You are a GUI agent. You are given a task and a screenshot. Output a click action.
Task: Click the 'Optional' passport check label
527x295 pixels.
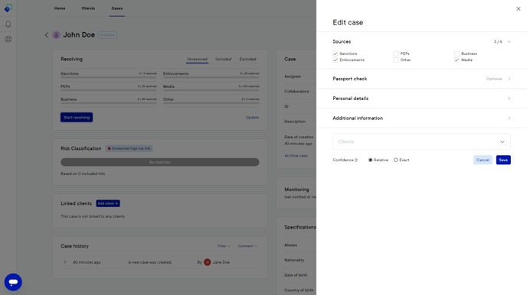click(494, 79)
